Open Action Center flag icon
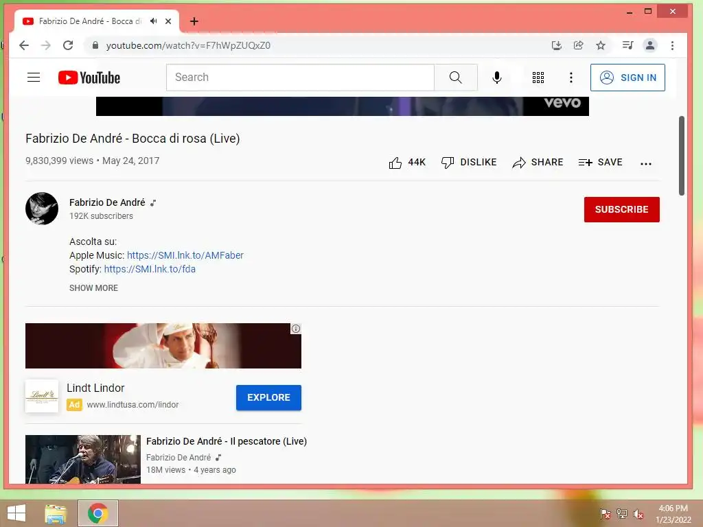 tap(606, 513)
